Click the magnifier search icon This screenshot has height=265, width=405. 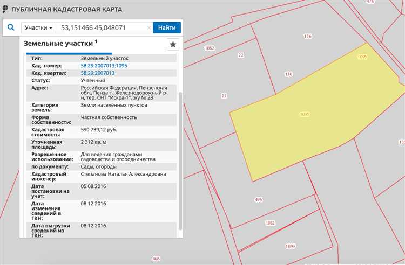click(x=11, y=27)
